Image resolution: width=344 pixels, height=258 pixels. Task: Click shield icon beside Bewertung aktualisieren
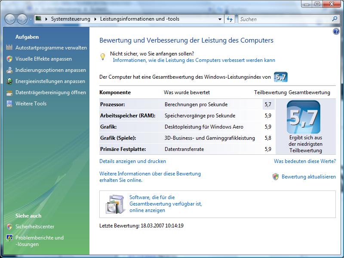[x=276, y=177]
